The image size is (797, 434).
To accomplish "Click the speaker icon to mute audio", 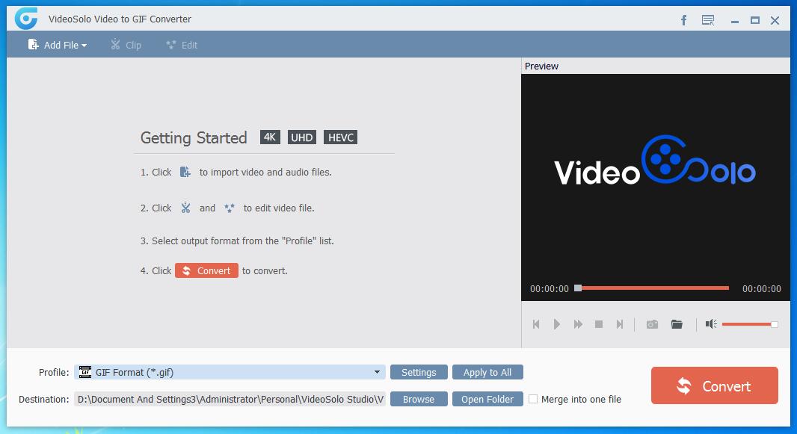I will tap(709, 324).
